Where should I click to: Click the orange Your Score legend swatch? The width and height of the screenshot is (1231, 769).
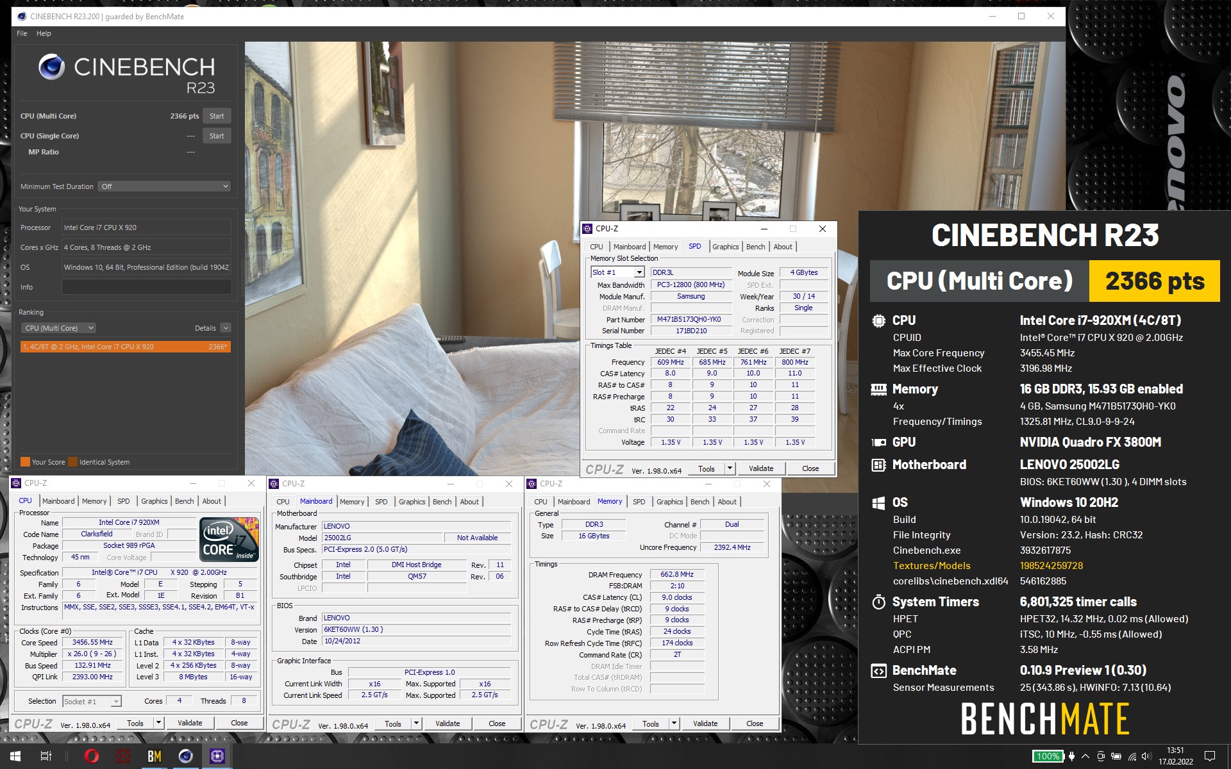(25, 462)
